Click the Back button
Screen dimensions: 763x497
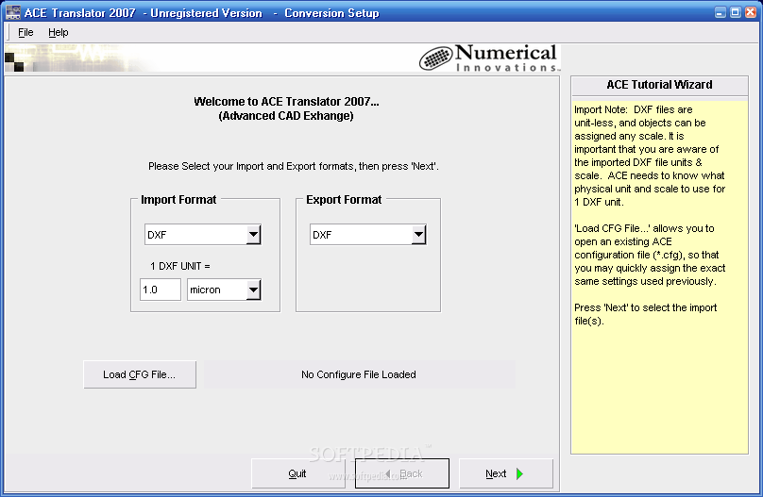click(x=402, y=473)
